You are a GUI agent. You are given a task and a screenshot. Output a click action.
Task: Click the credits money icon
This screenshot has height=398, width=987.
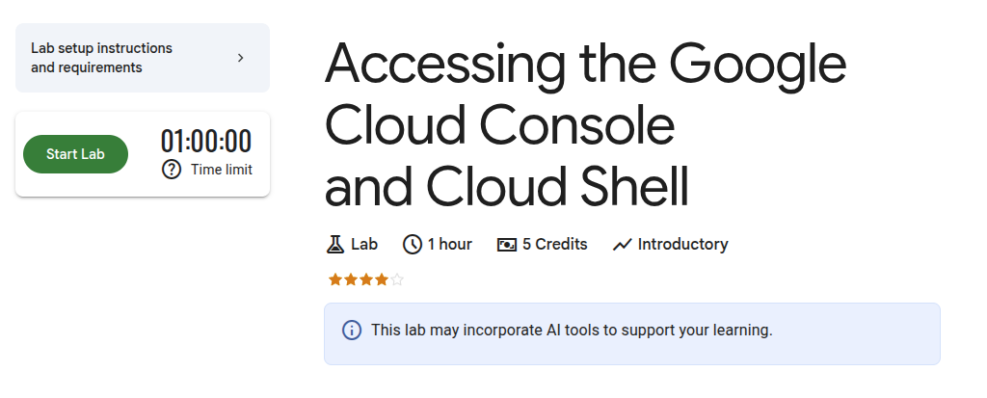coord(507,244)
